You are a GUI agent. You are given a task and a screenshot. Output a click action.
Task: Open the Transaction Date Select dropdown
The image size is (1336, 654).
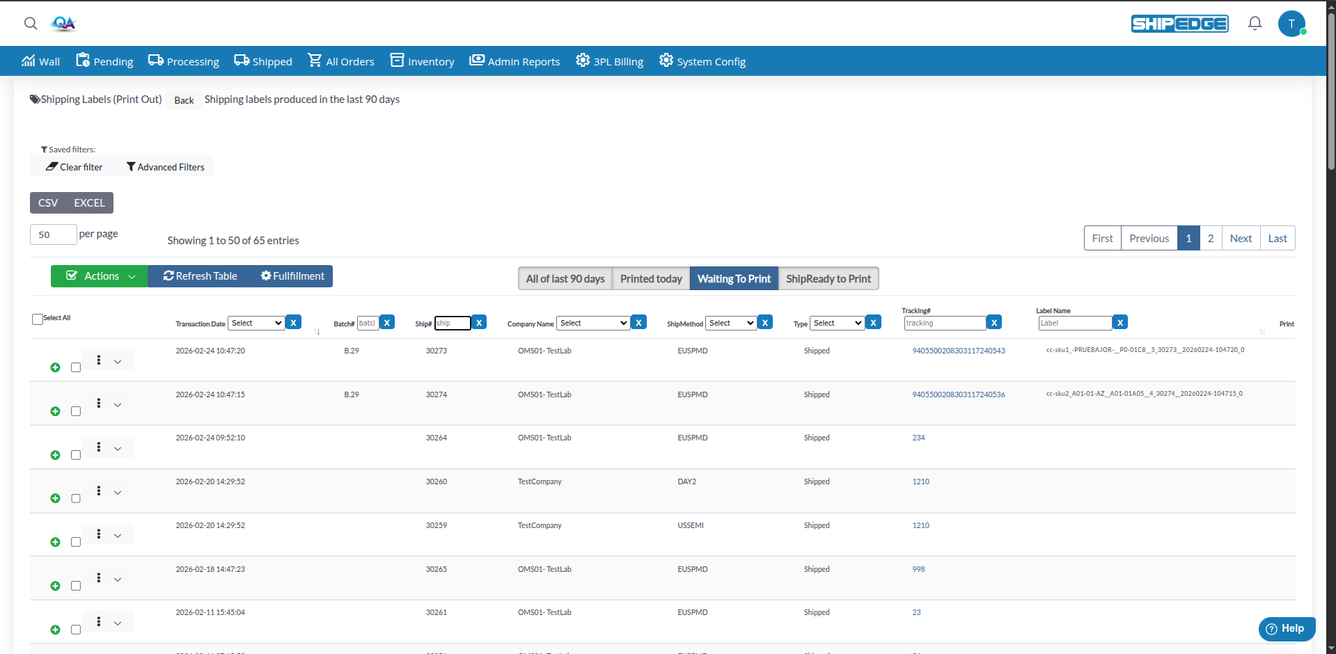[256, 323]
